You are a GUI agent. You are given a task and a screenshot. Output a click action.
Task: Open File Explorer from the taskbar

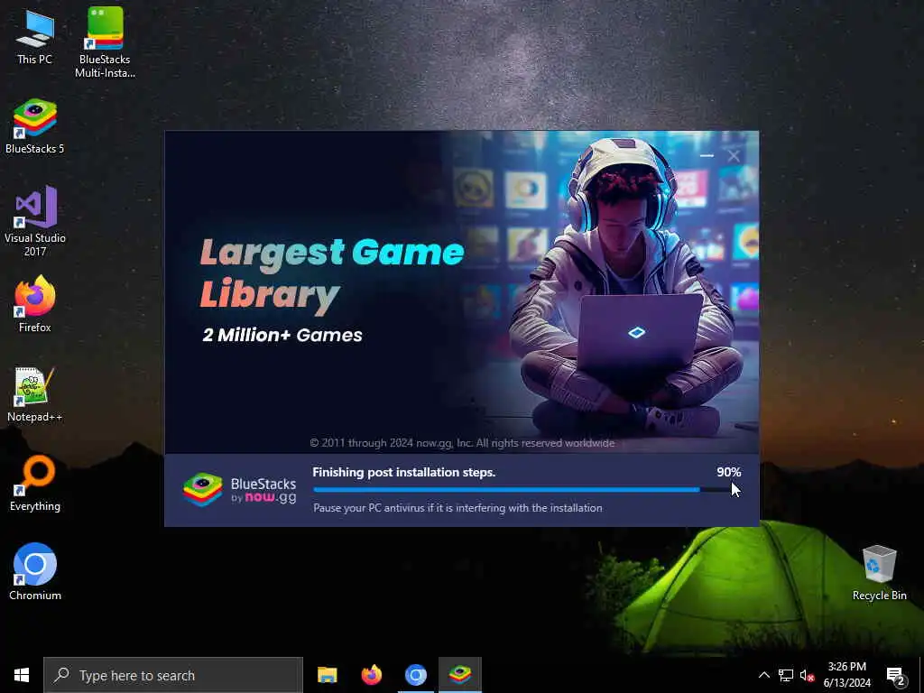(x=327, y=675)
